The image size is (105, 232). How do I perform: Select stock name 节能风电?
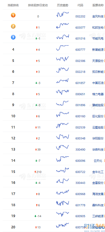click(98, 38)
